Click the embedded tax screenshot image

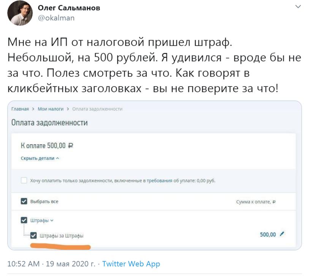click(155, 175)
